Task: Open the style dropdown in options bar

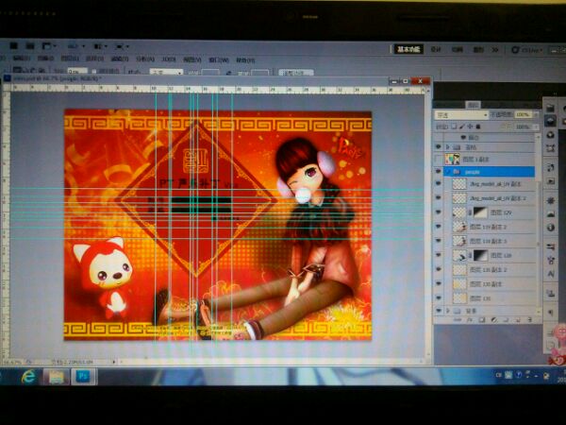Action: coord(166,73)
